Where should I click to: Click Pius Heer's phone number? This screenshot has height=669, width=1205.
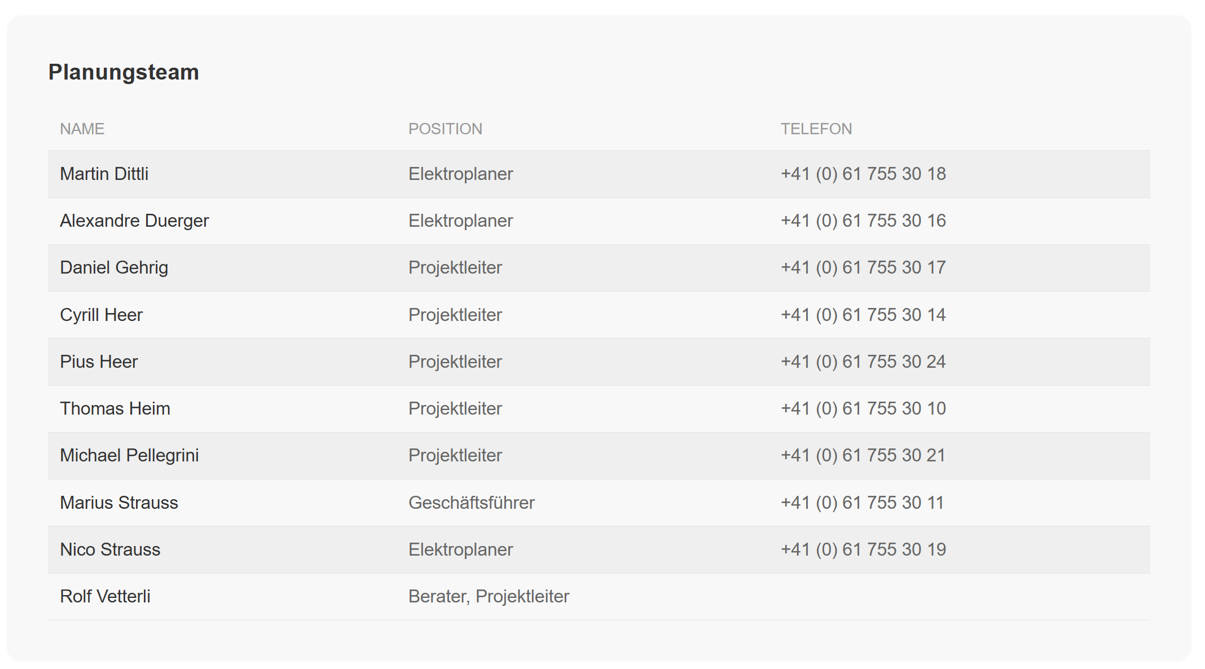point(863,362)
